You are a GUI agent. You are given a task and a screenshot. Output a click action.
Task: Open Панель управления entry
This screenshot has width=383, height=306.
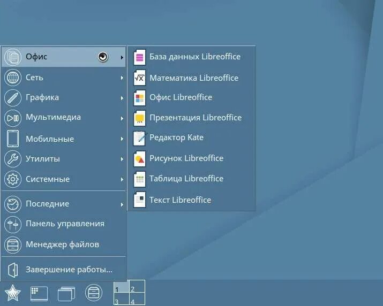point(64,224)
